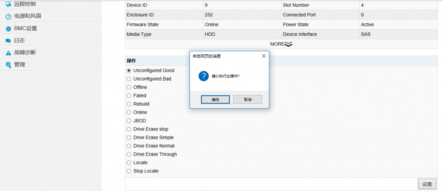Cancel the dialog with 取消 button

247,100
